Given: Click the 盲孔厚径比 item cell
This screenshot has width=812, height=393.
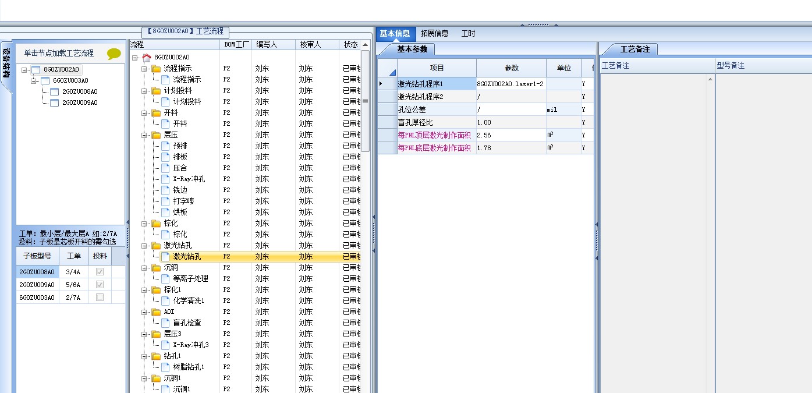Looking at the screenshot, I should [437, 122].
